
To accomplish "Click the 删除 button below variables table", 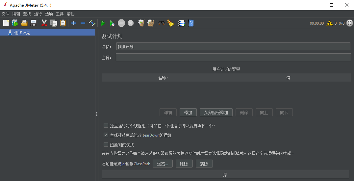I will click(244, 112).
